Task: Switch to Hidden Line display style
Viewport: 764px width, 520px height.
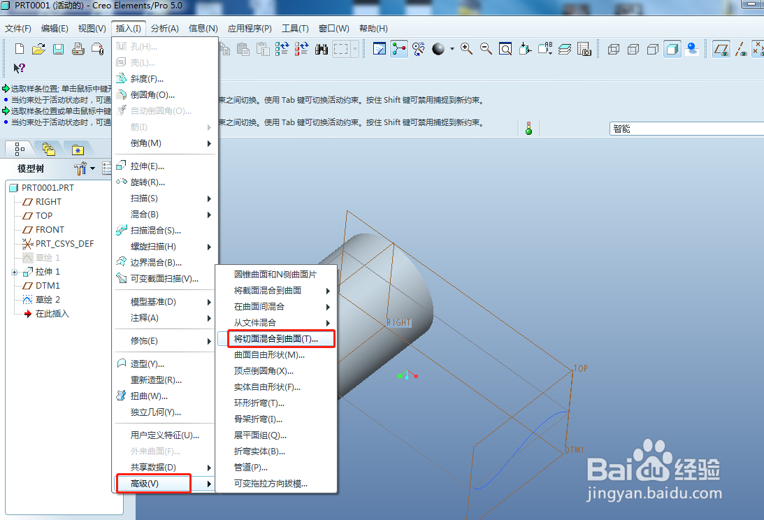Action: [x=633, y=49]
